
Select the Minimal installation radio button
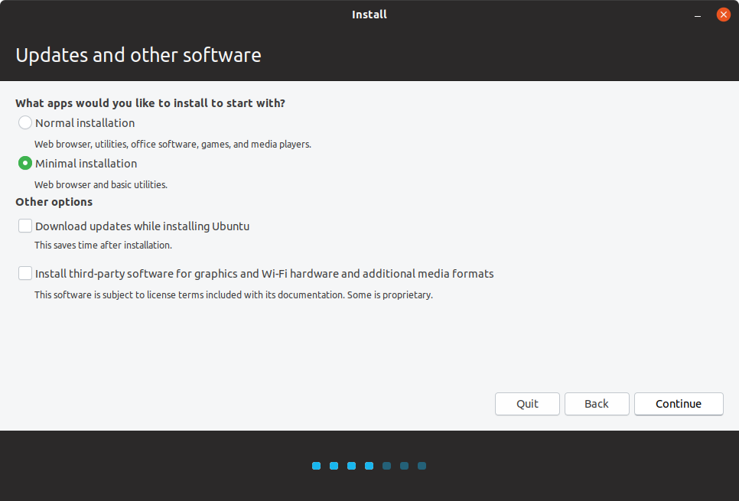(x=25, y=163)
